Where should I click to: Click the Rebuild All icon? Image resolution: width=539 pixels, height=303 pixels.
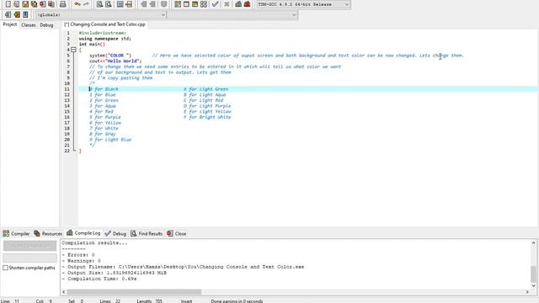(204, 4)
